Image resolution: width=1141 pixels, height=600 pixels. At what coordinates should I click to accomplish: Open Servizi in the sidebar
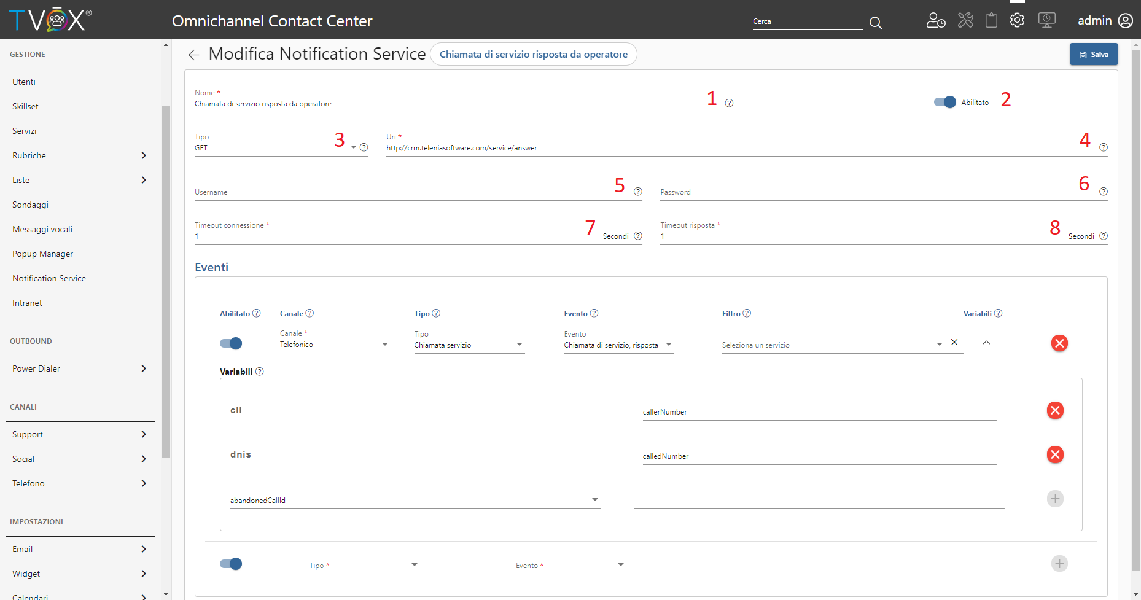25,131
